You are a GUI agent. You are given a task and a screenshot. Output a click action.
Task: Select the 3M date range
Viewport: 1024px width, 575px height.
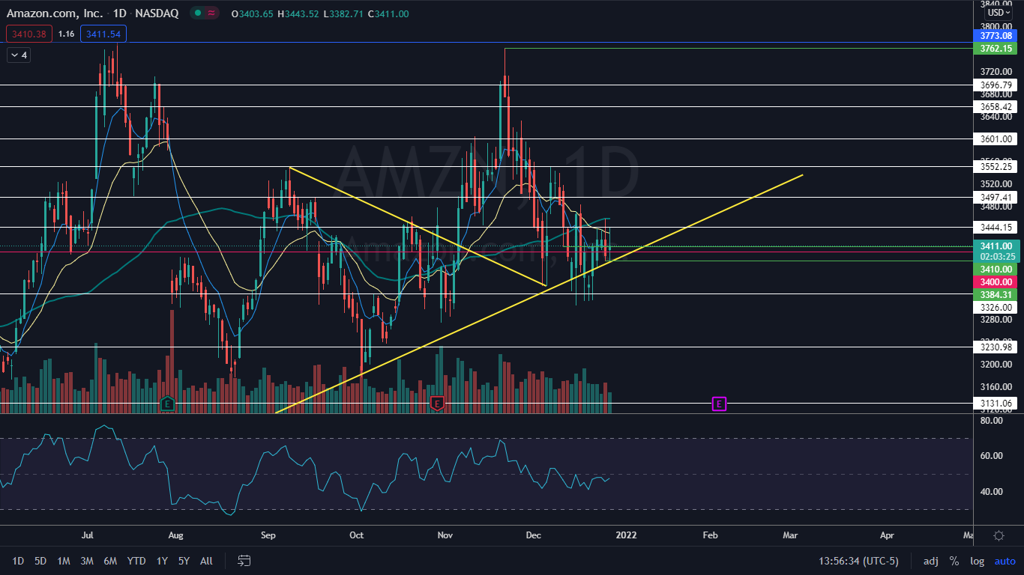click(x=87, y=561)
